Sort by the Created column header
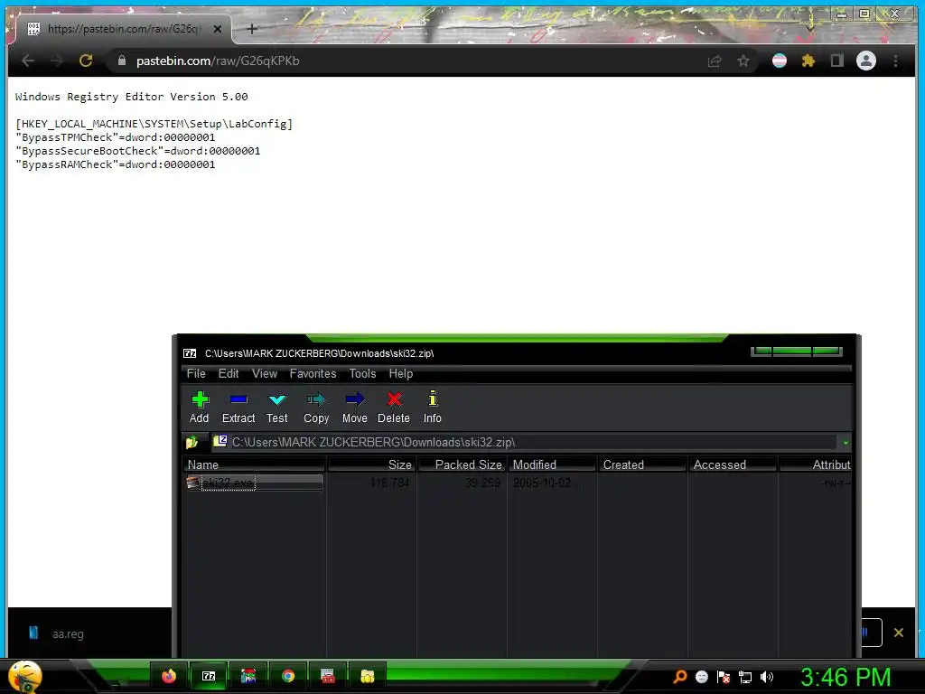925x694 pixels. click(642, 464)
